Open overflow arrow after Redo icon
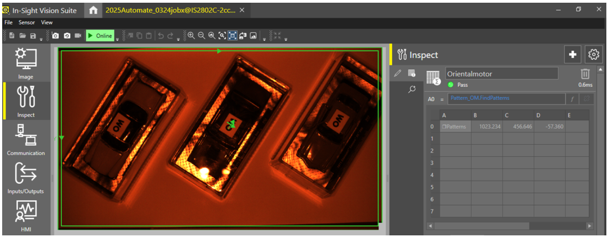The height and width of the screenshot is (237, 608). tap(178, 39)
